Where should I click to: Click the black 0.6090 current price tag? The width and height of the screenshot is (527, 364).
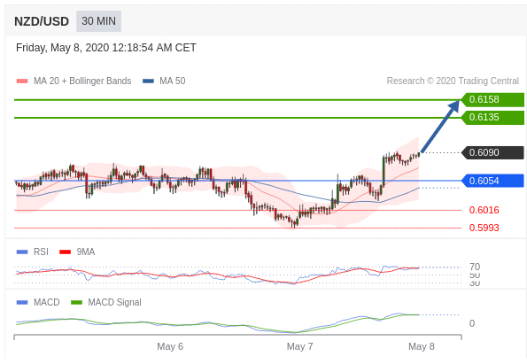coord(492,152)
